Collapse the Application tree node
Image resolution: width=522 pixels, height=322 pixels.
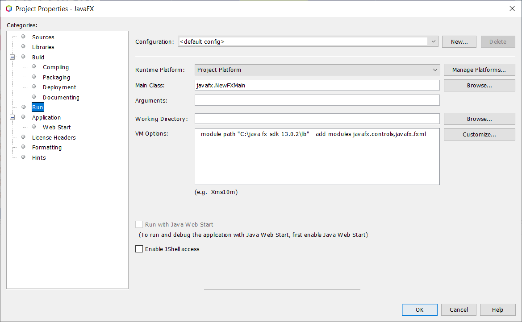point(13,117)
